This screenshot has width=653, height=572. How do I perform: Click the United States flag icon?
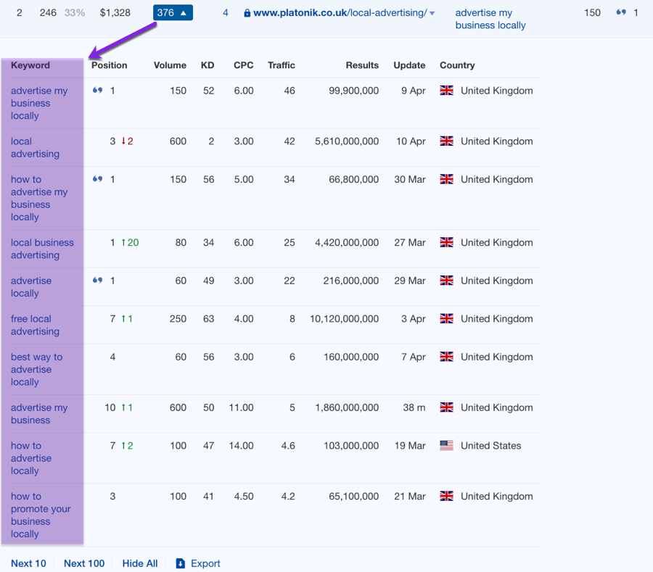[x=447, y=446]
